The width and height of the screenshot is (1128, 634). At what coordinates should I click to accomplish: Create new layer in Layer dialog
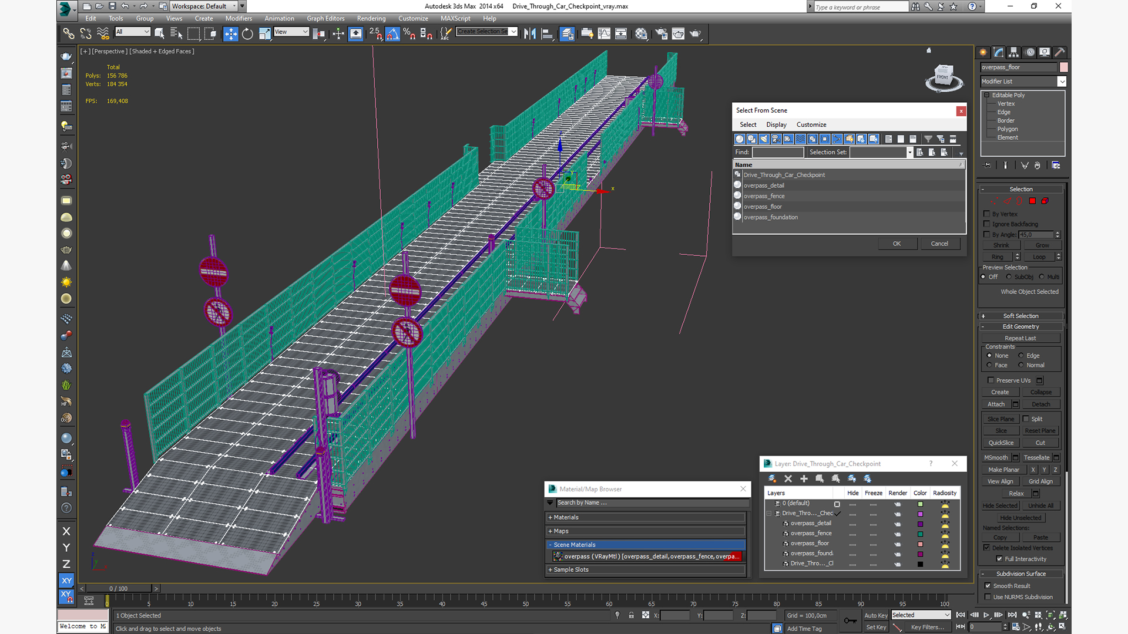(x=772, y=479)
